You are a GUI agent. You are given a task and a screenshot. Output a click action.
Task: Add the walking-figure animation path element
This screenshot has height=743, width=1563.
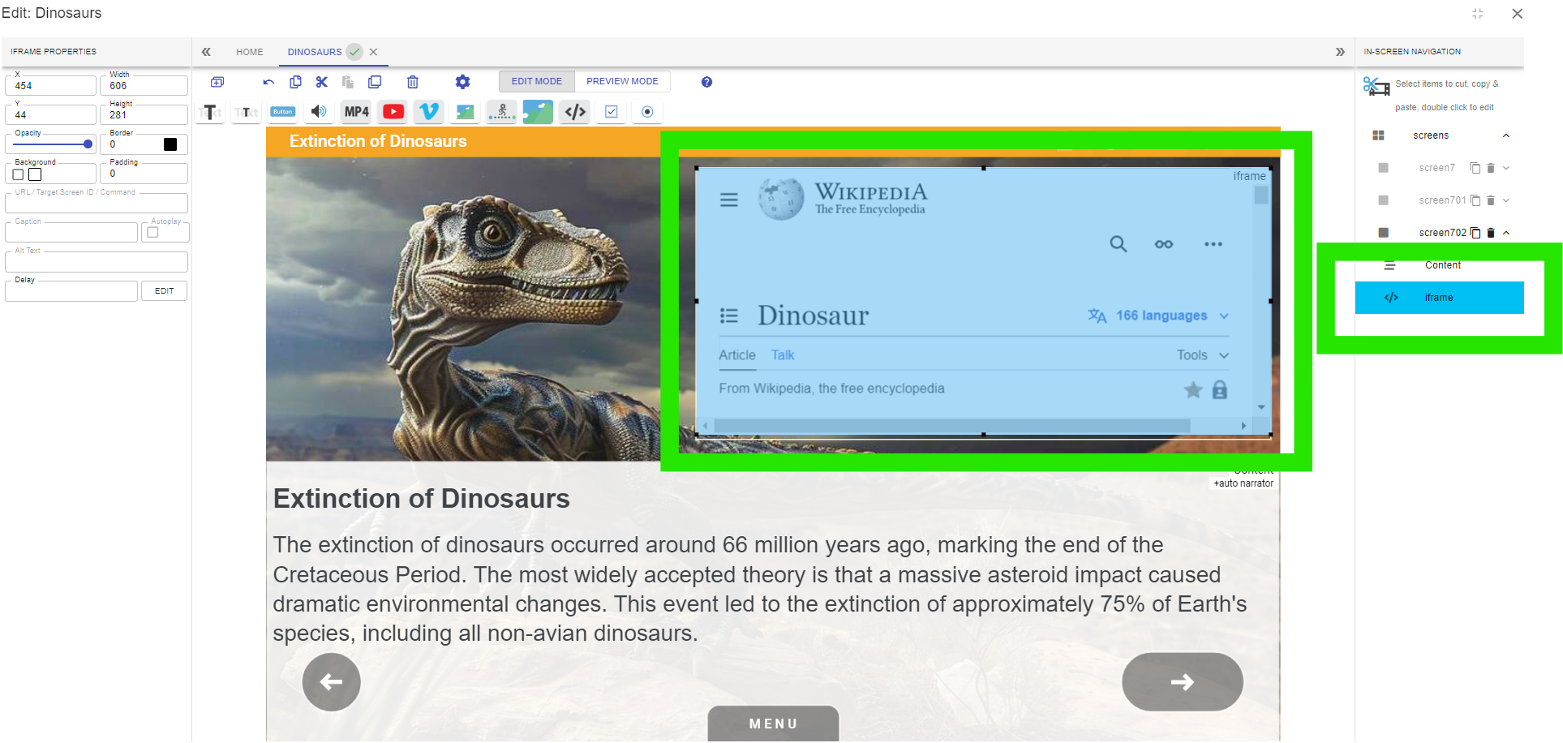click(x=502, y=112)
